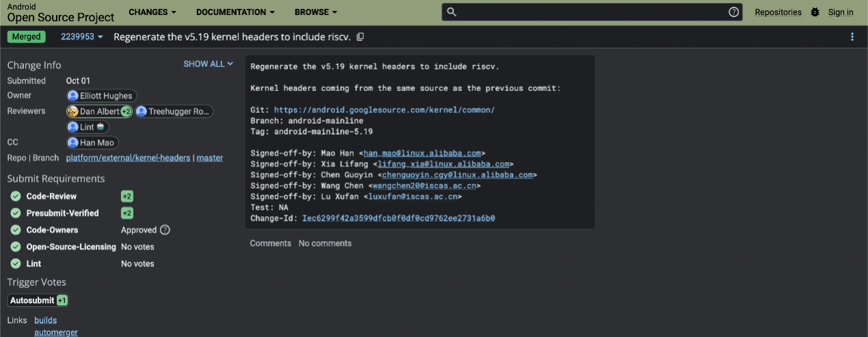Click the Dan Albert reviewer chip
Image resolution: width=868 pixels, height=337 pixels.
coord(99,111)
